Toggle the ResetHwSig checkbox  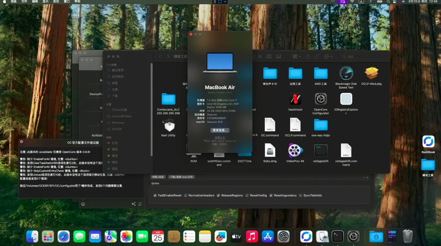247,195
